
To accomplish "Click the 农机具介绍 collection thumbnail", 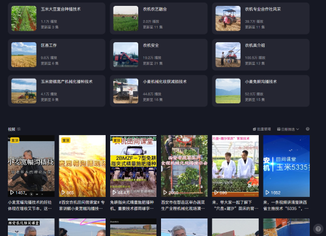I will point(228,55).
